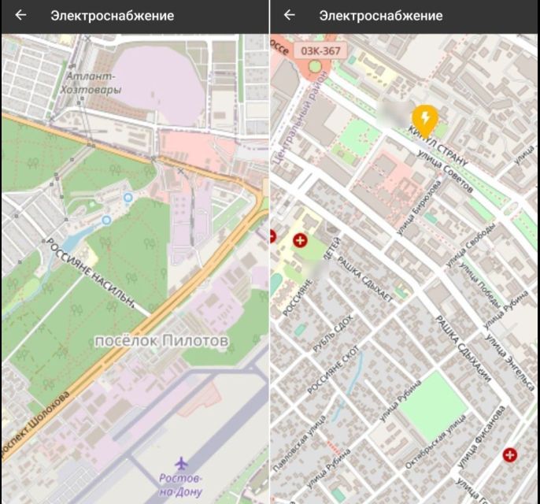Tap the upper blue circle marker in the park
This screenshot has width=540, height=504.
(x=128, y=198)
